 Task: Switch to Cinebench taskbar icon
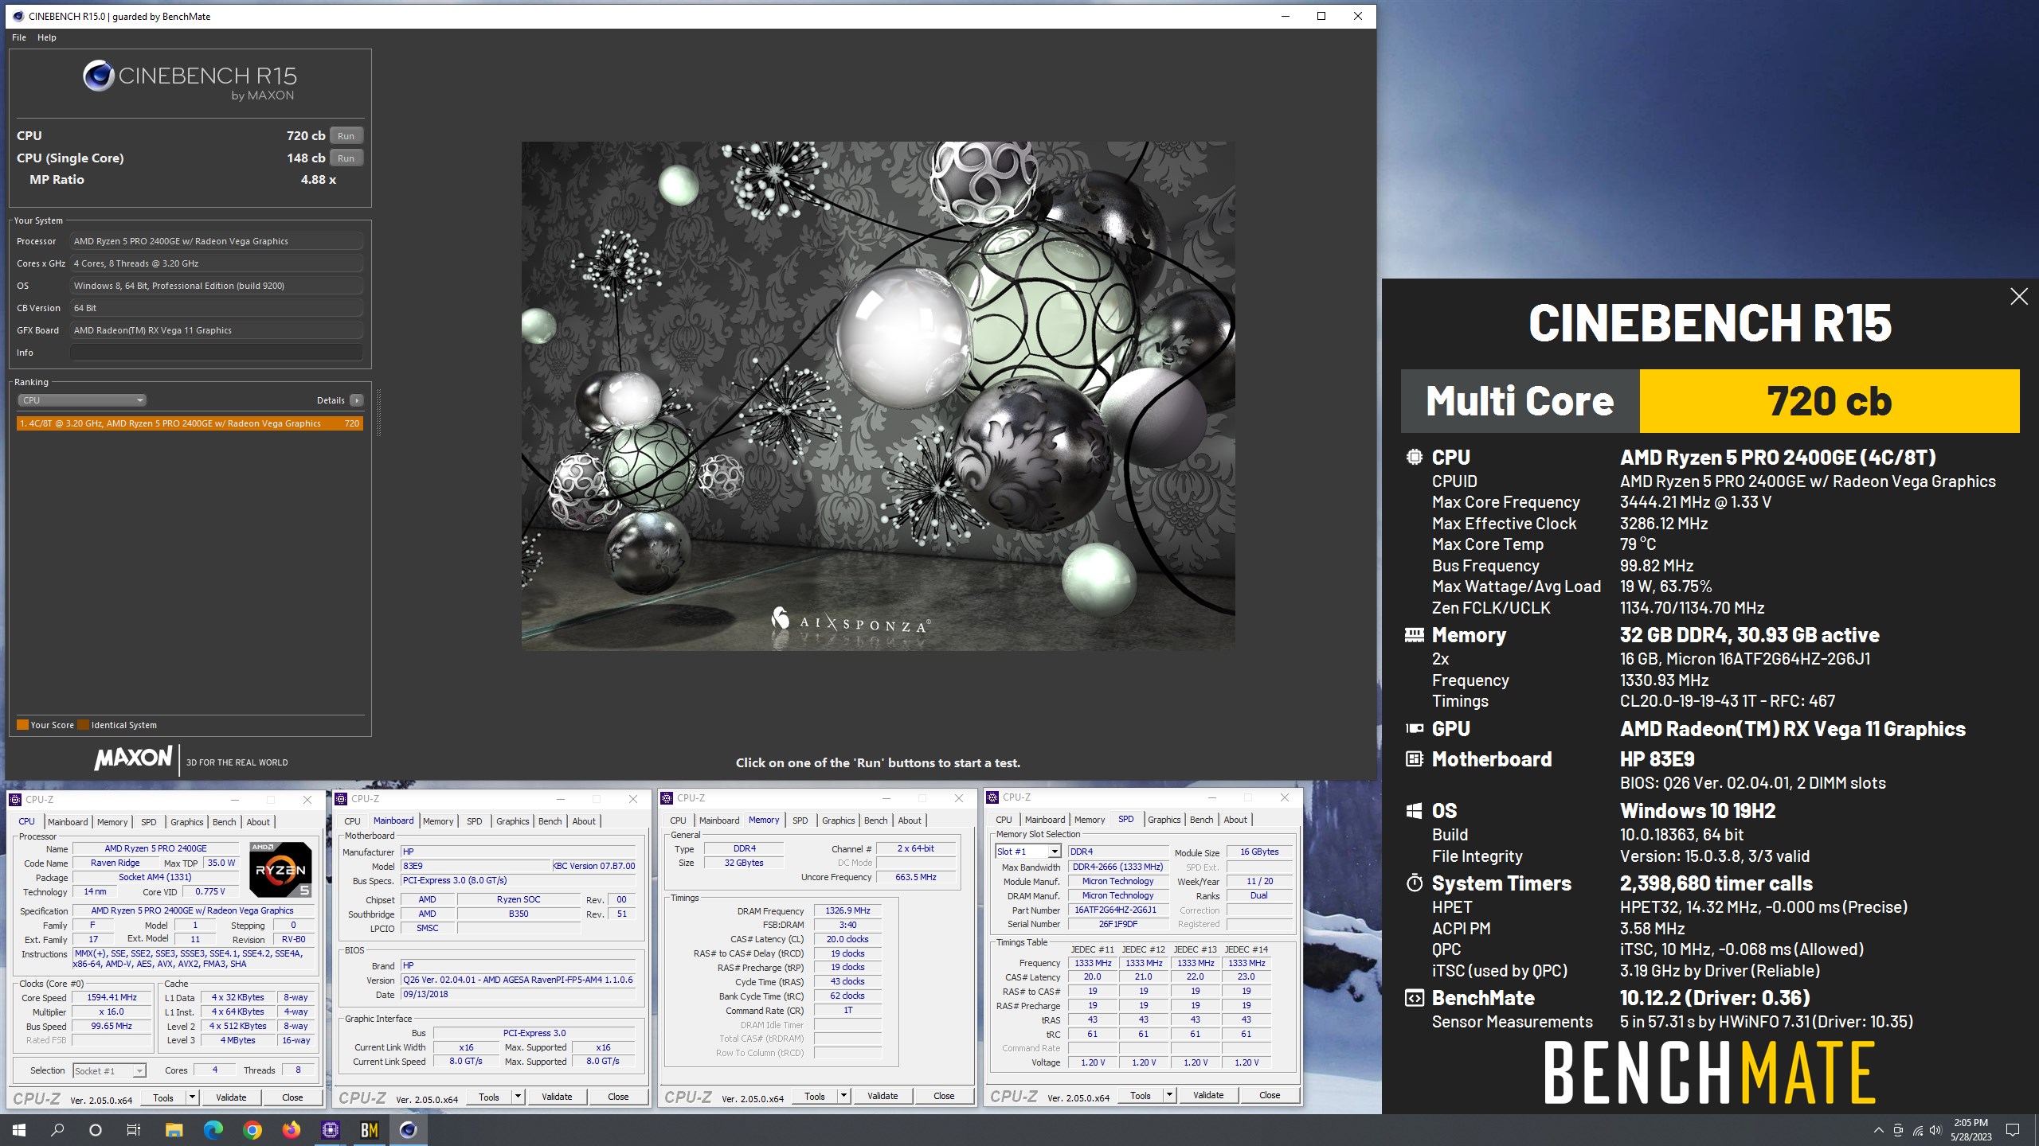pyautogui.click(x=408, y=1130)
